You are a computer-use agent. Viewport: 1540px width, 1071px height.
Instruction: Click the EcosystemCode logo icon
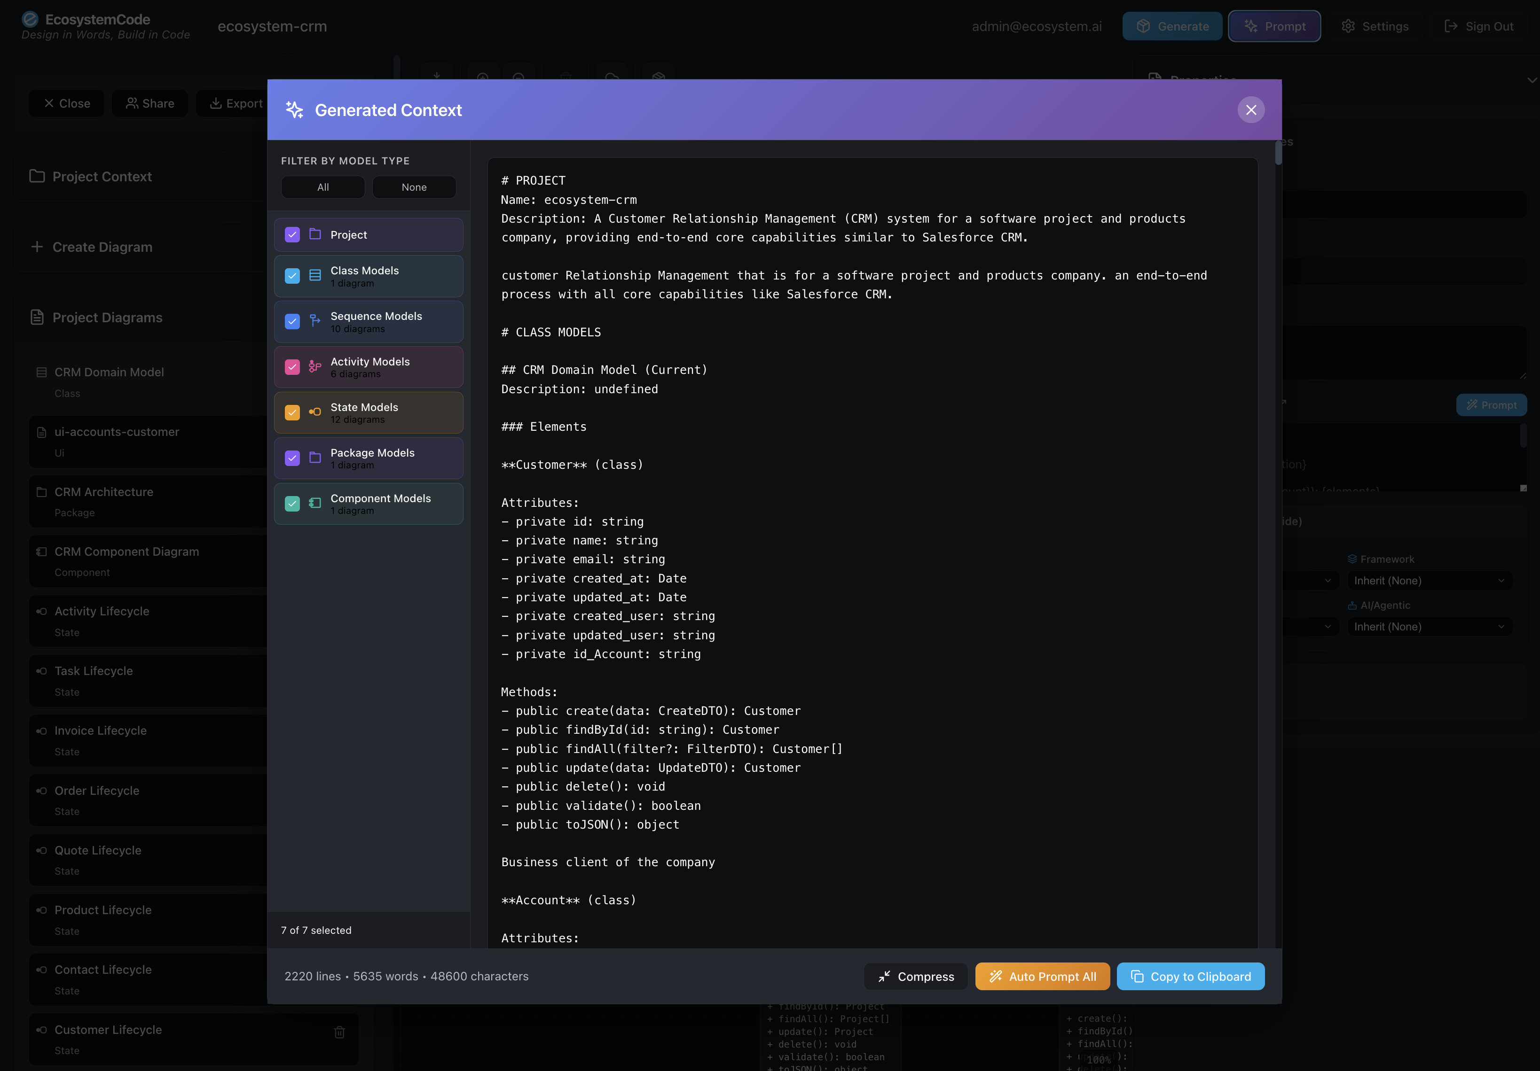tap(30, 19)
